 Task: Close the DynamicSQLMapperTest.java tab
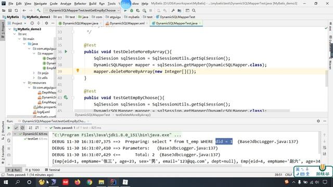click(200, 23)
